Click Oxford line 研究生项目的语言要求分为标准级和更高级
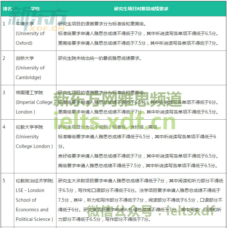This screenshot has height=228, width=227. pyautogui.click(x=102, y=24)
